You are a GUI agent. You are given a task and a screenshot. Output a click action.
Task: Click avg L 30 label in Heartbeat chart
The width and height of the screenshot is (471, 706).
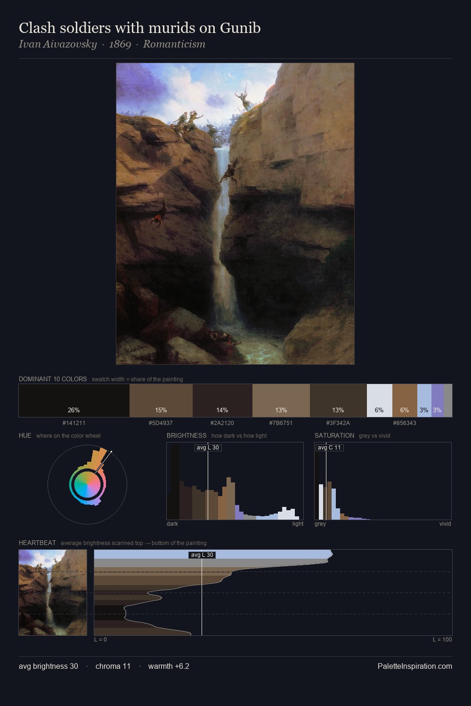[x=202, y=555]
